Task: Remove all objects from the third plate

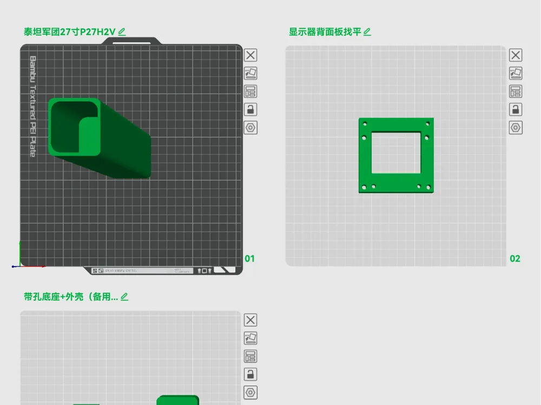Action: 250,320
